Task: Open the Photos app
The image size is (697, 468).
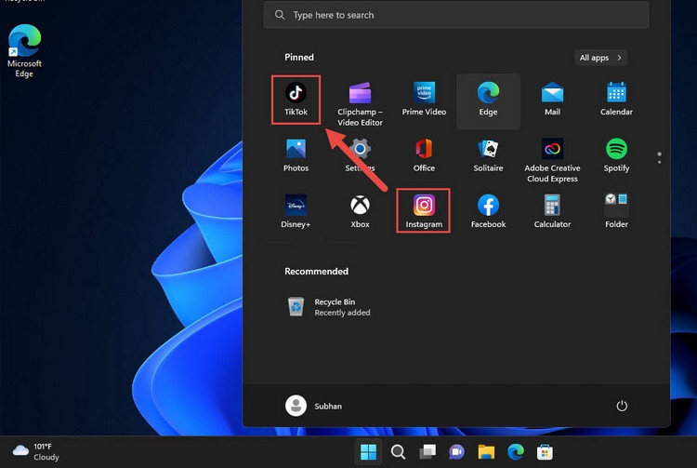Action: coord(296,155)
